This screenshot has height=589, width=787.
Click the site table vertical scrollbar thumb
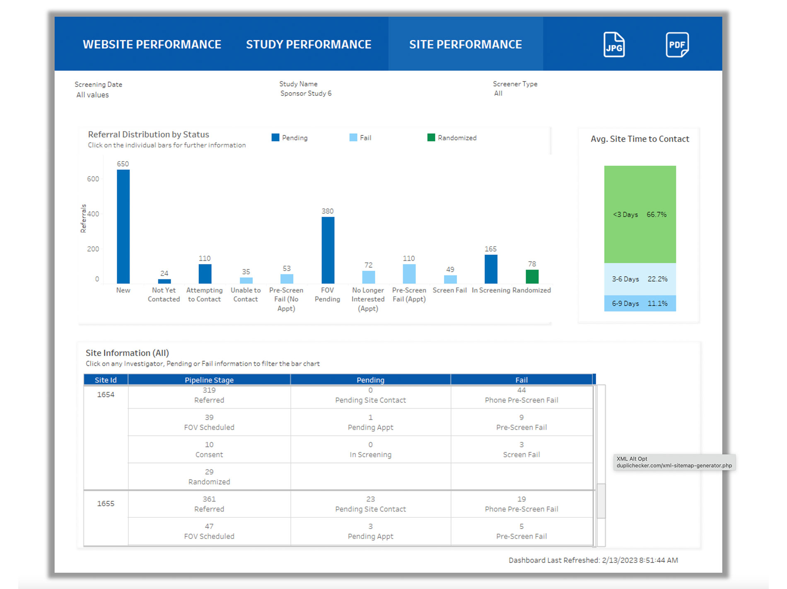point(601,501)
